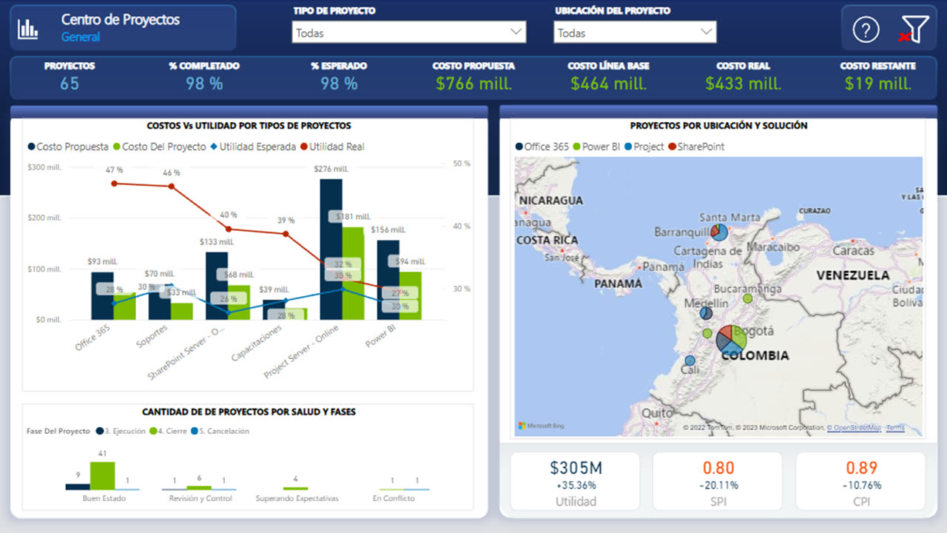The image size is (947, 533).
Task: Click the 98 % value under % Completado
Action: [x=204, y=84]
